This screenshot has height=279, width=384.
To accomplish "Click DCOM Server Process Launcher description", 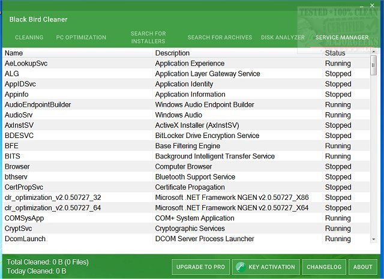I will [205, 239].
